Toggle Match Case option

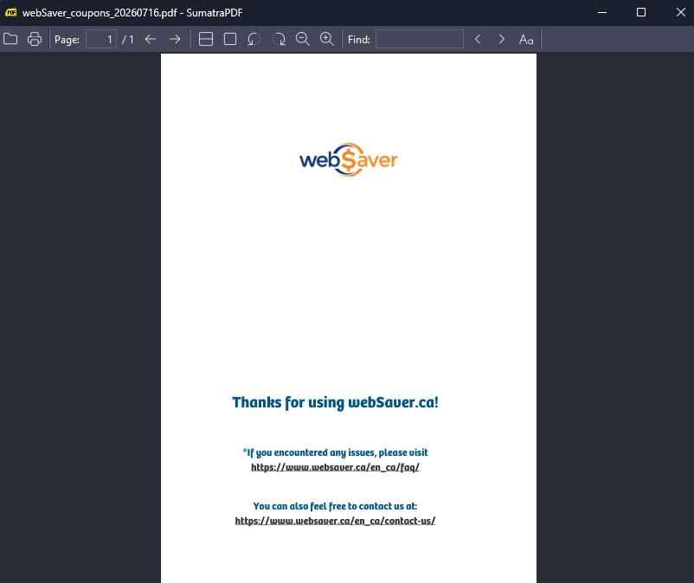pos(526,40)
